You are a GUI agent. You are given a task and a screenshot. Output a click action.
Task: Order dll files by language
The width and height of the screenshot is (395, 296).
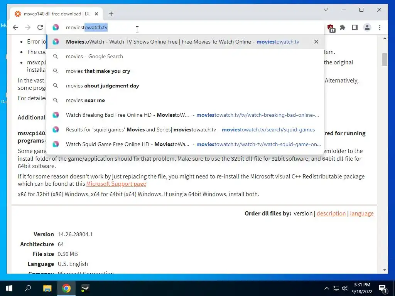[x=362, y=214]
